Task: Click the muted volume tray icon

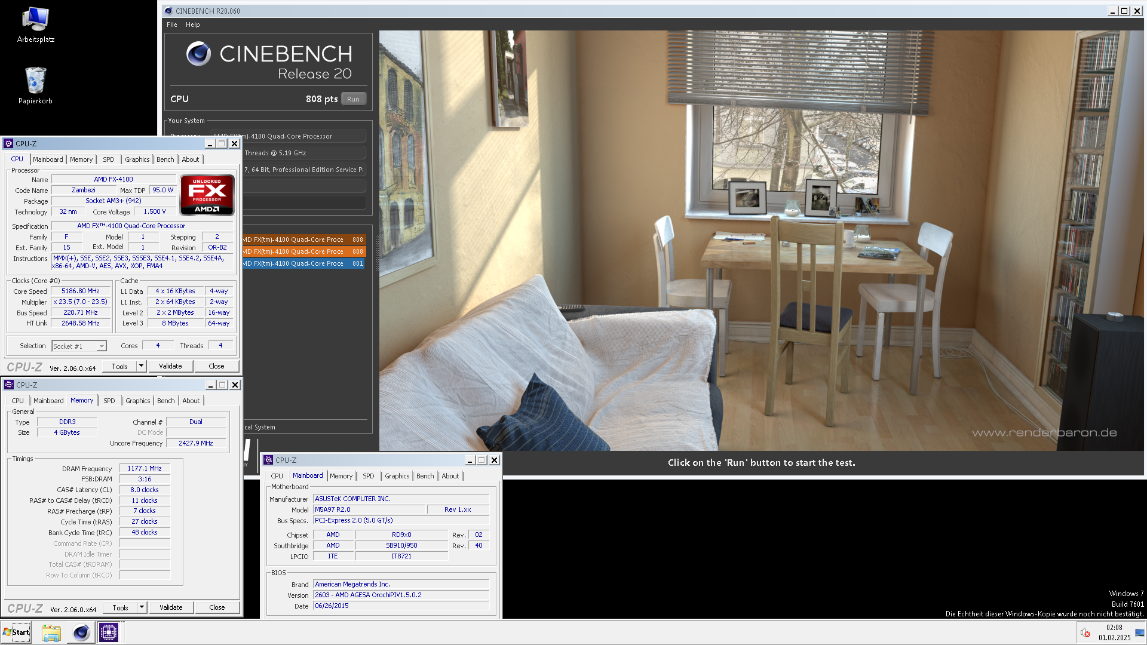Action: point(1085,633)
